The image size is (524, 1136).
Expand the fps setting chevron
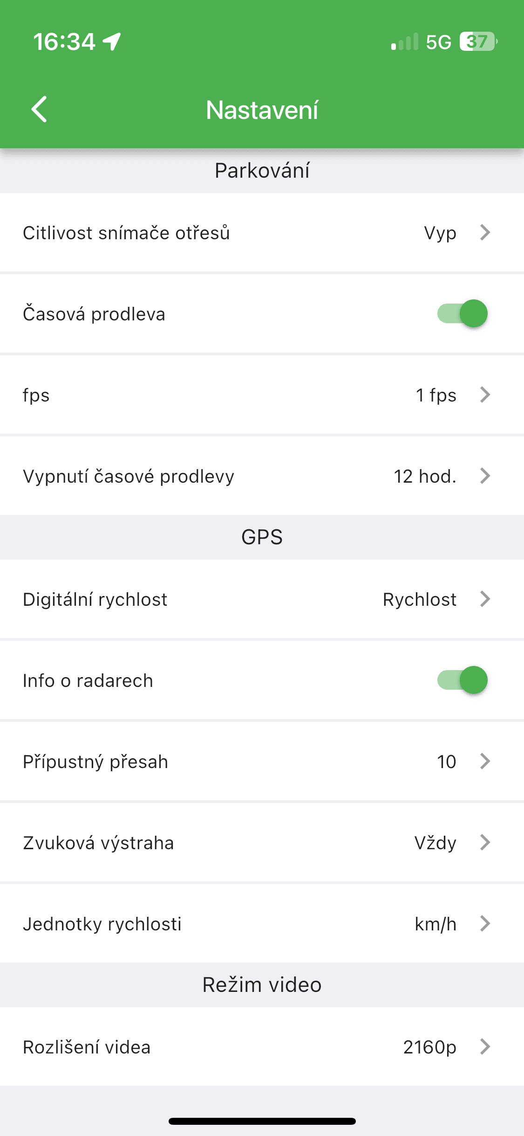(485, 395)
